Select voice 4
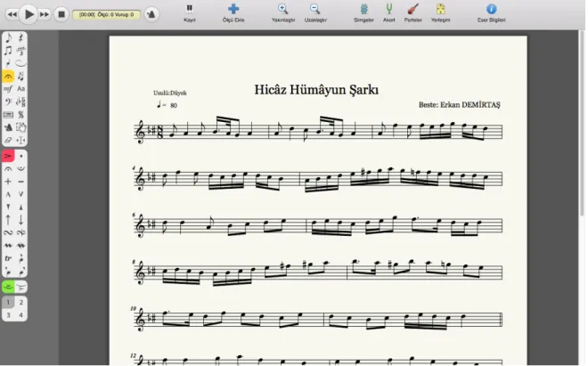 [x=21, y=315]
